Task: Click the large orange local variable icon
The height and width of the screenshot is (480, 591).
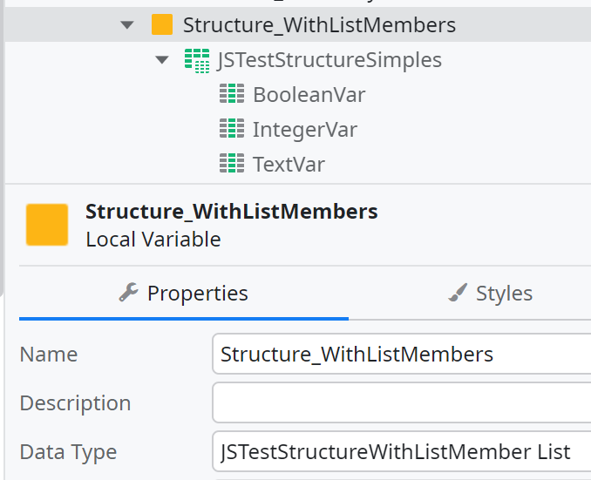Action: (47, 225)
